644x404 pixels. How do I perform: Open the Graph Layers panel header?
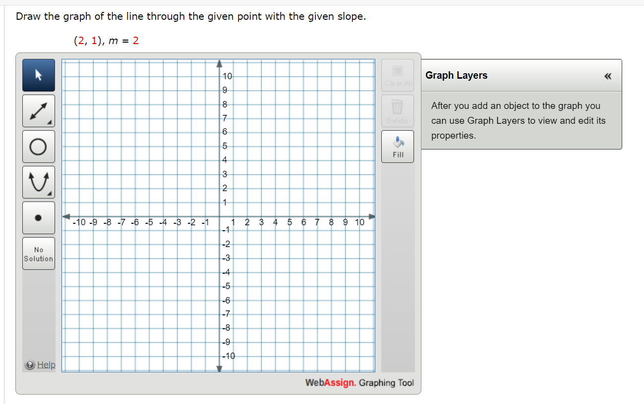(x=456, y=75)
